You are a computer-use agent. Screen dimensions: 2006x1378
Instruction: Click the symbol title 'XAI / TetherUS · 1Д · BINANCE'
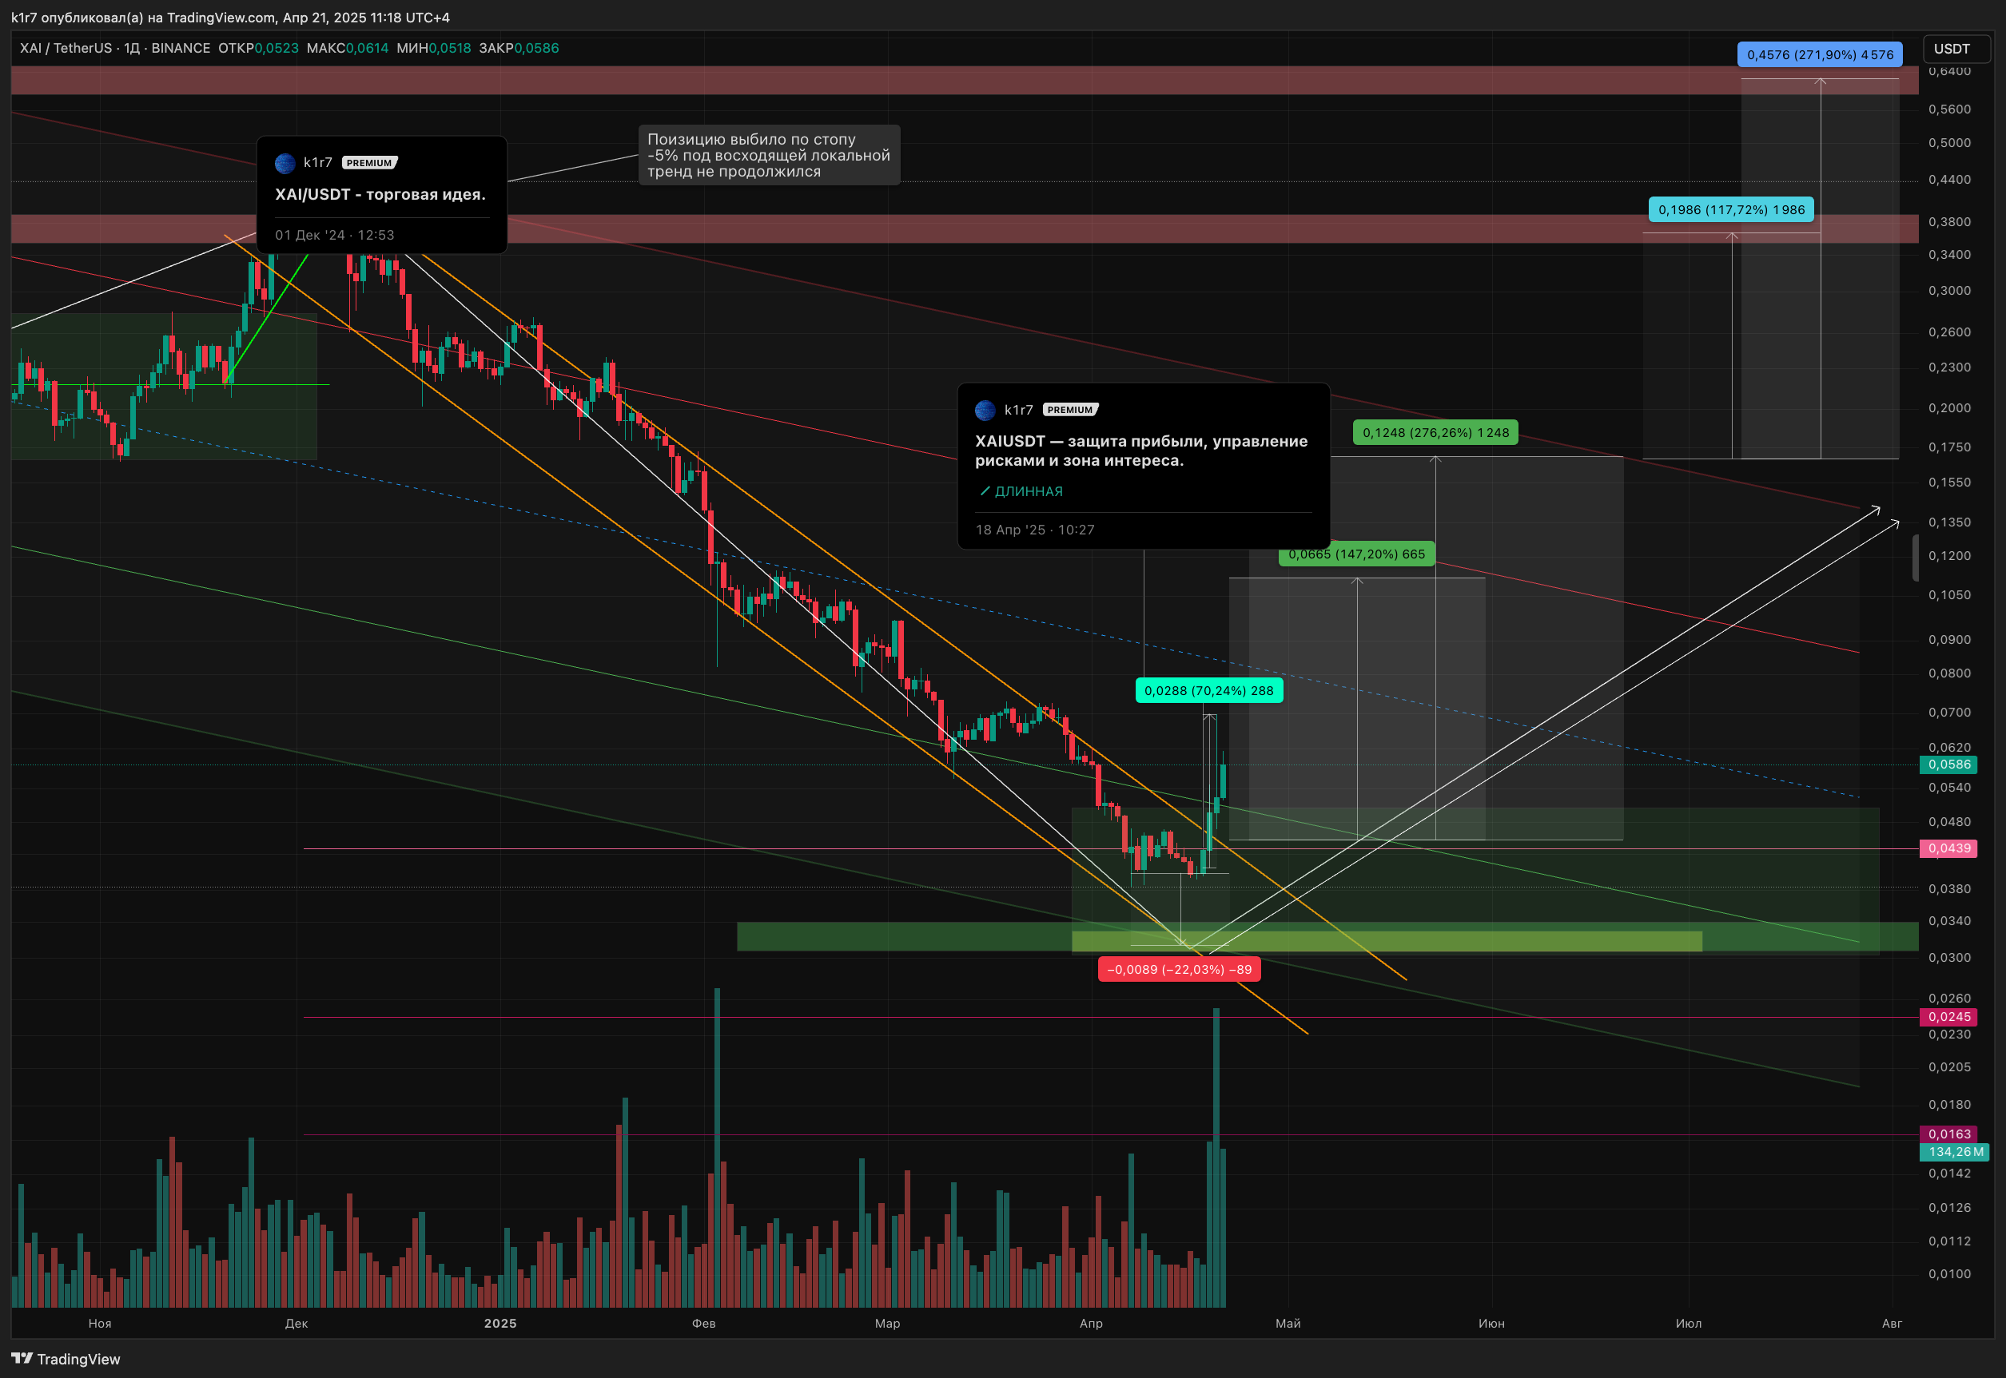pos(115,49)
